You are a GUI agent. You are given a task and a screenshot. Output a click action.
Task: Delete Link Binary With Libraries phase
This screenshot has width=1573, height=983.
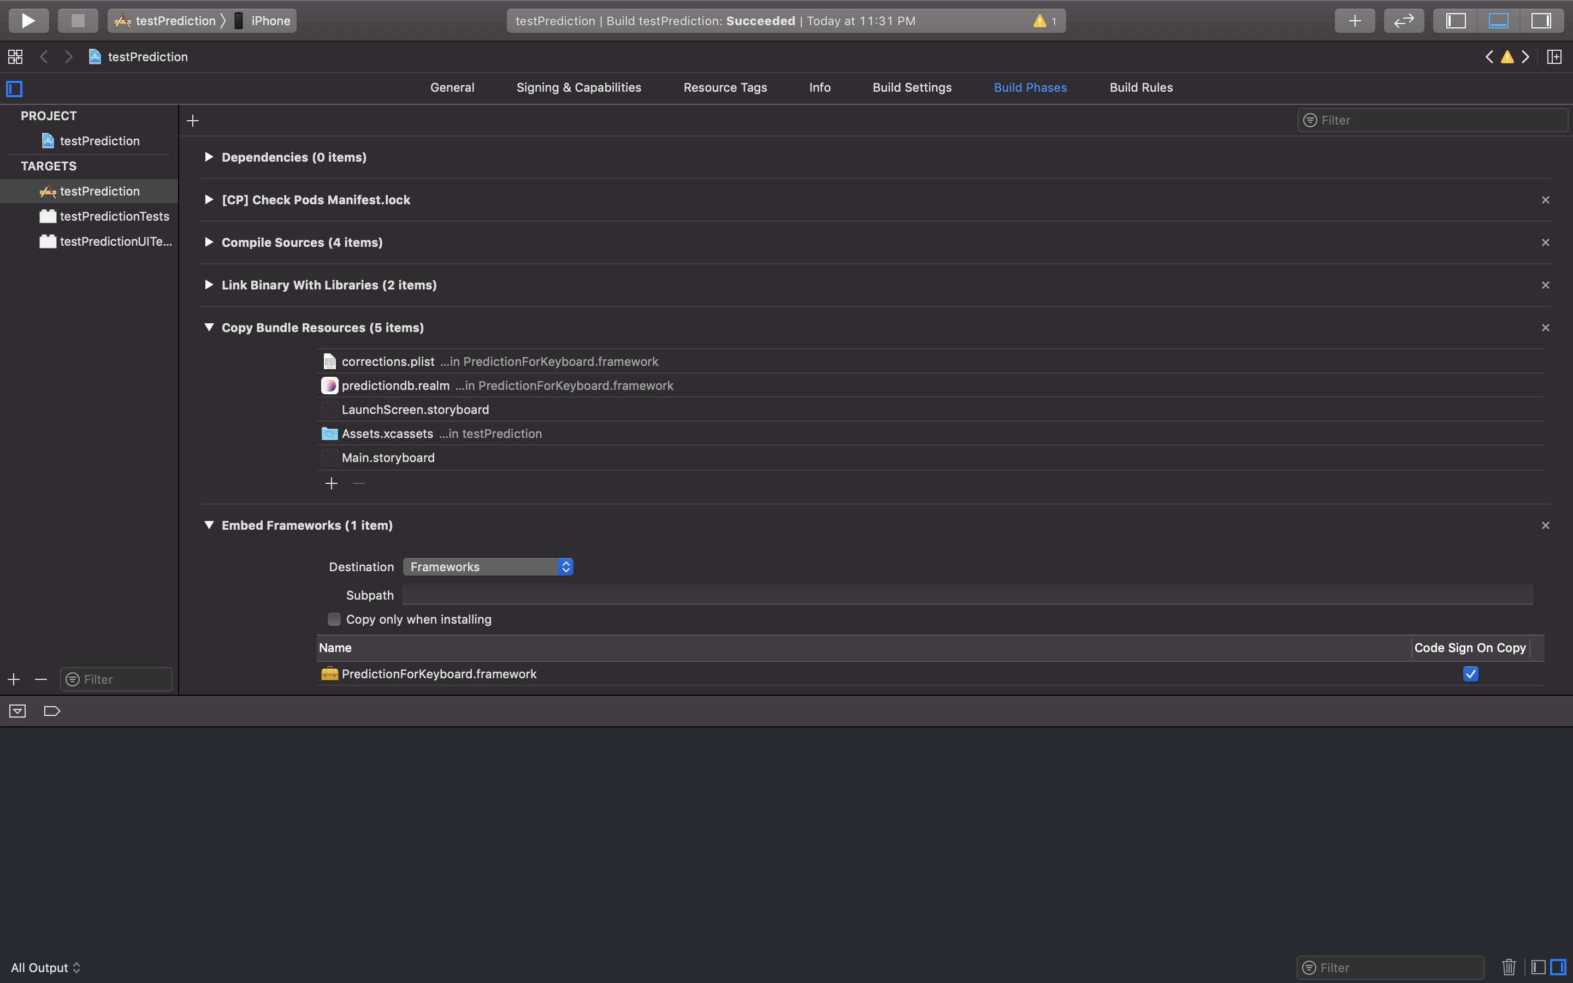[x=1545, y=285]
